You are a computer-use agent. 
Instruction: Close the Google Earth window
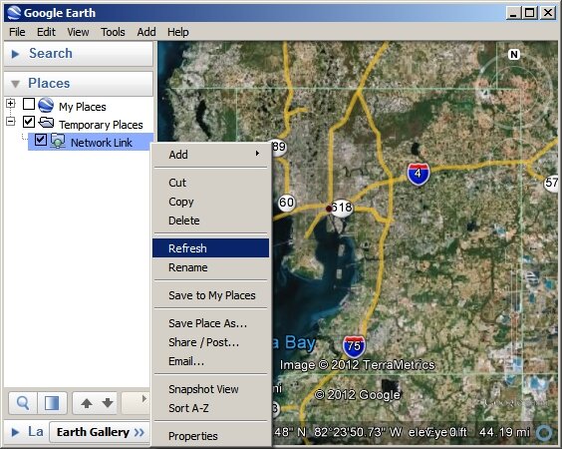coord(548,14)
